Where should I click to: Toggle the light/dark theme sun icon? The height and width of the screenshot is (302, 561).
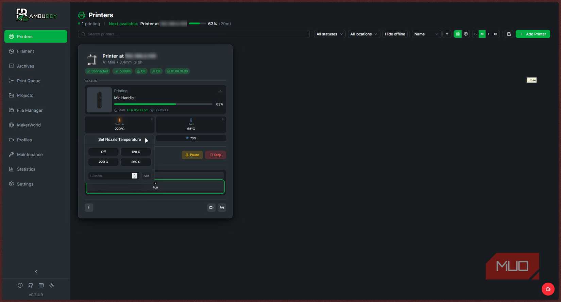click(x=52, y=285)
